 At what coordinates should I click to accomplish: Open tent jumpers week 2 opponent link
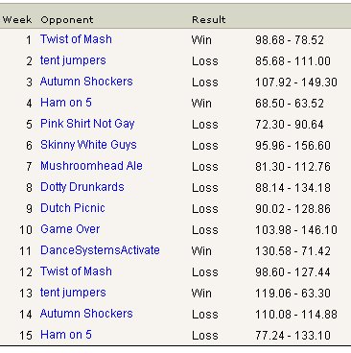[x=73, y=60]
